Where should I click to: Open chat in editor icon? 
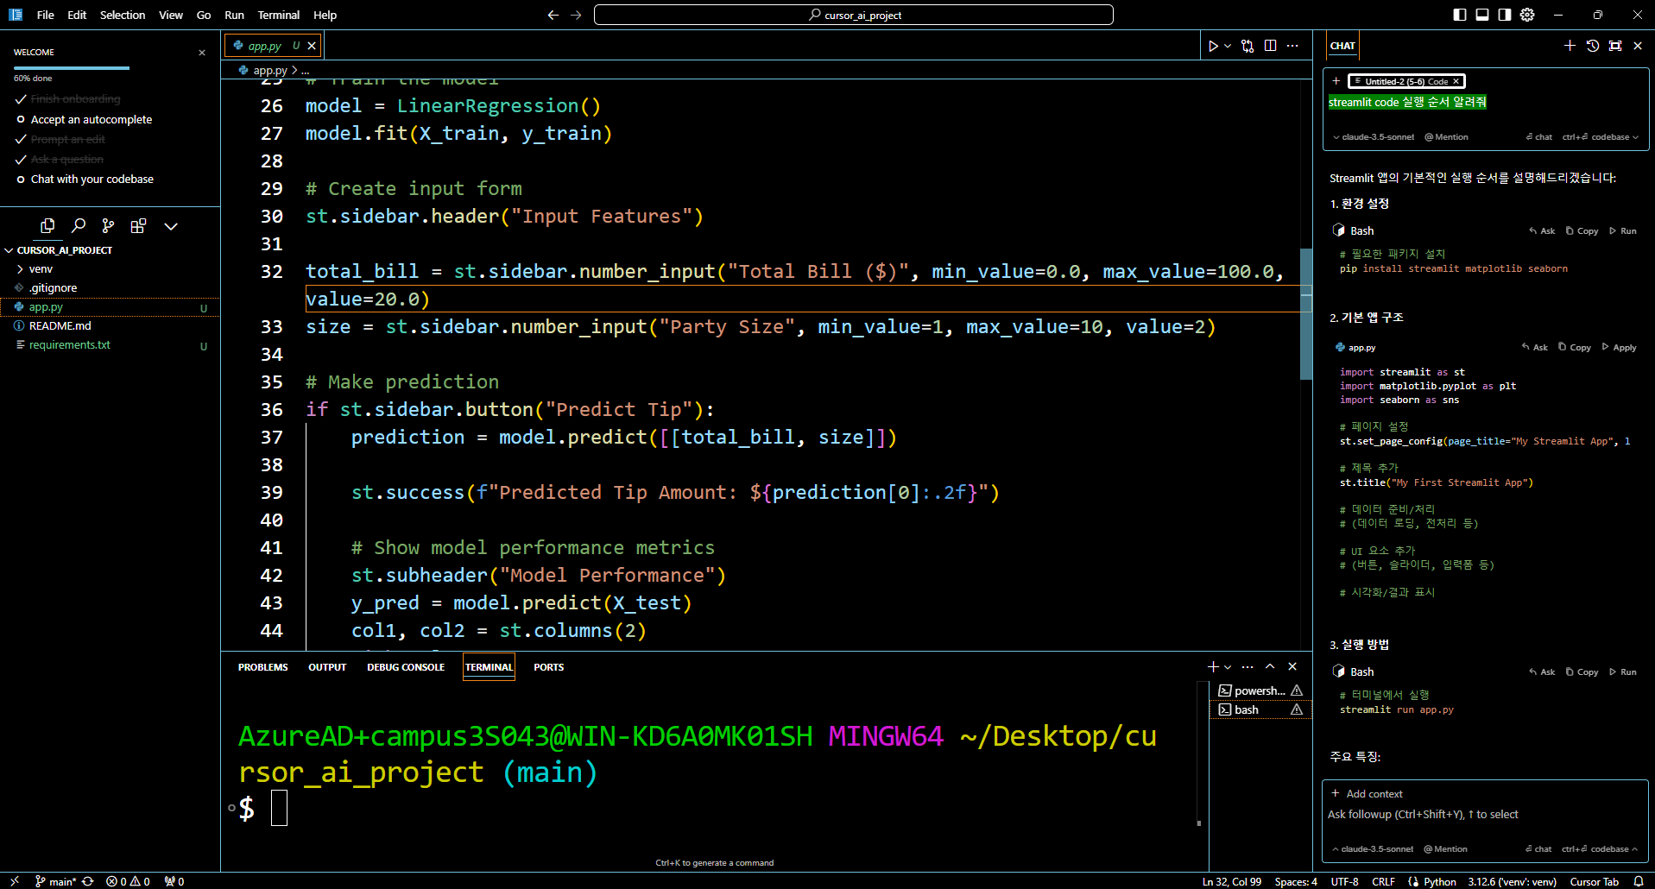pyautogui.click(x=1615, y=46)
